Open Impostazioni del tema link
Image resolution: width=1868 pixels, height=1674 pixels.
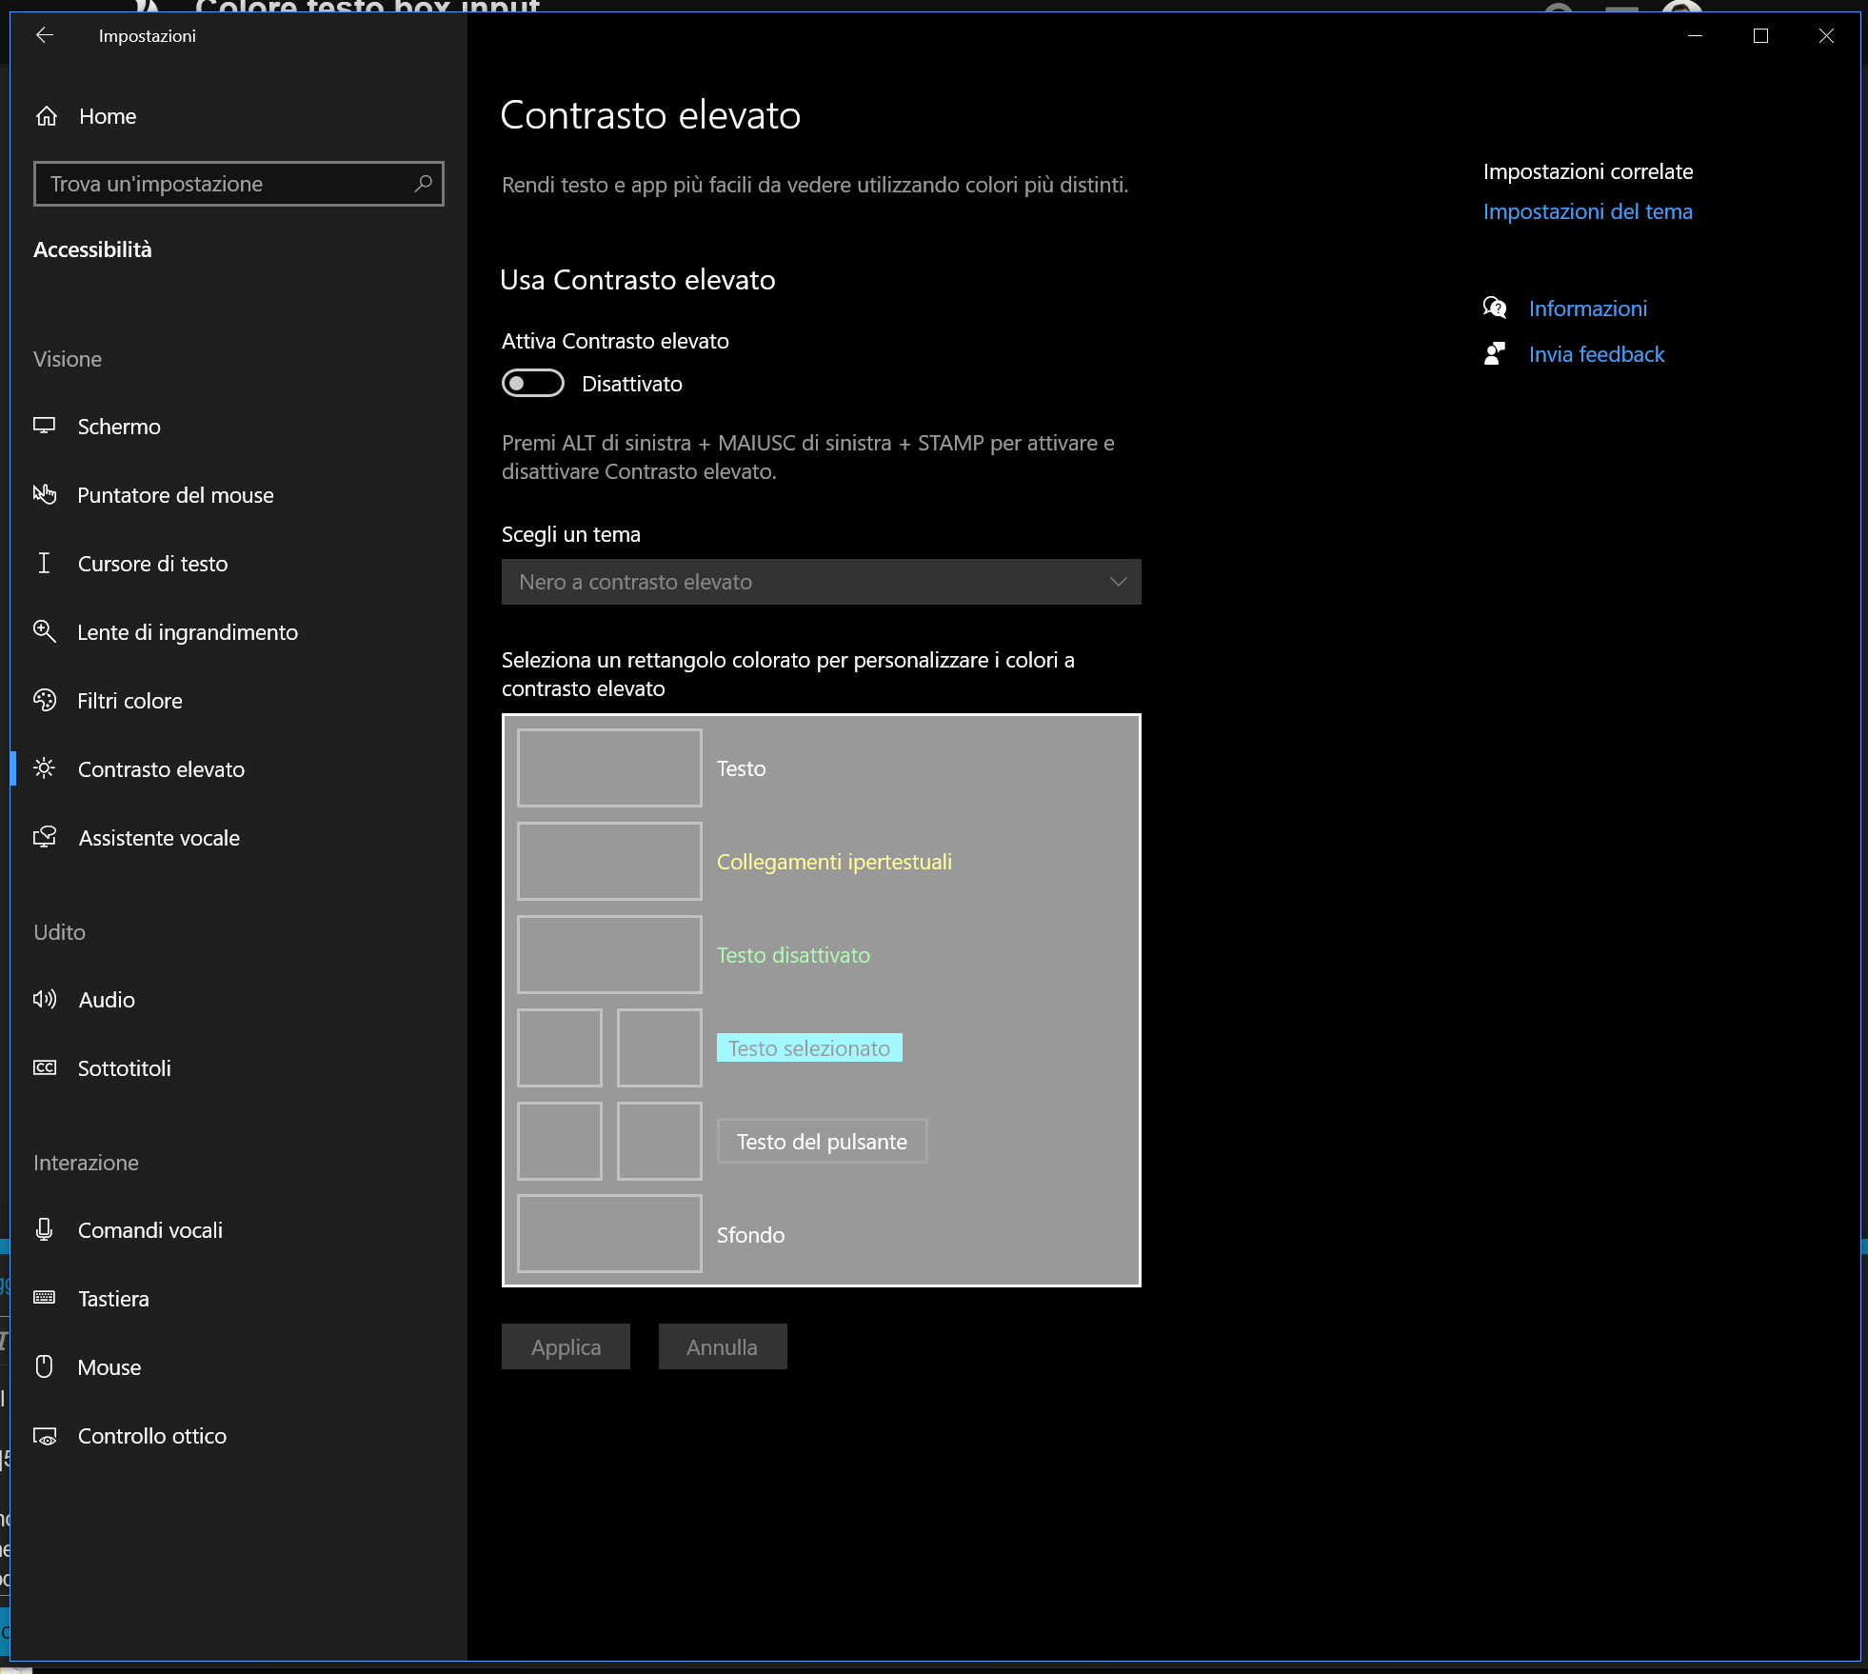point(1587,211)
